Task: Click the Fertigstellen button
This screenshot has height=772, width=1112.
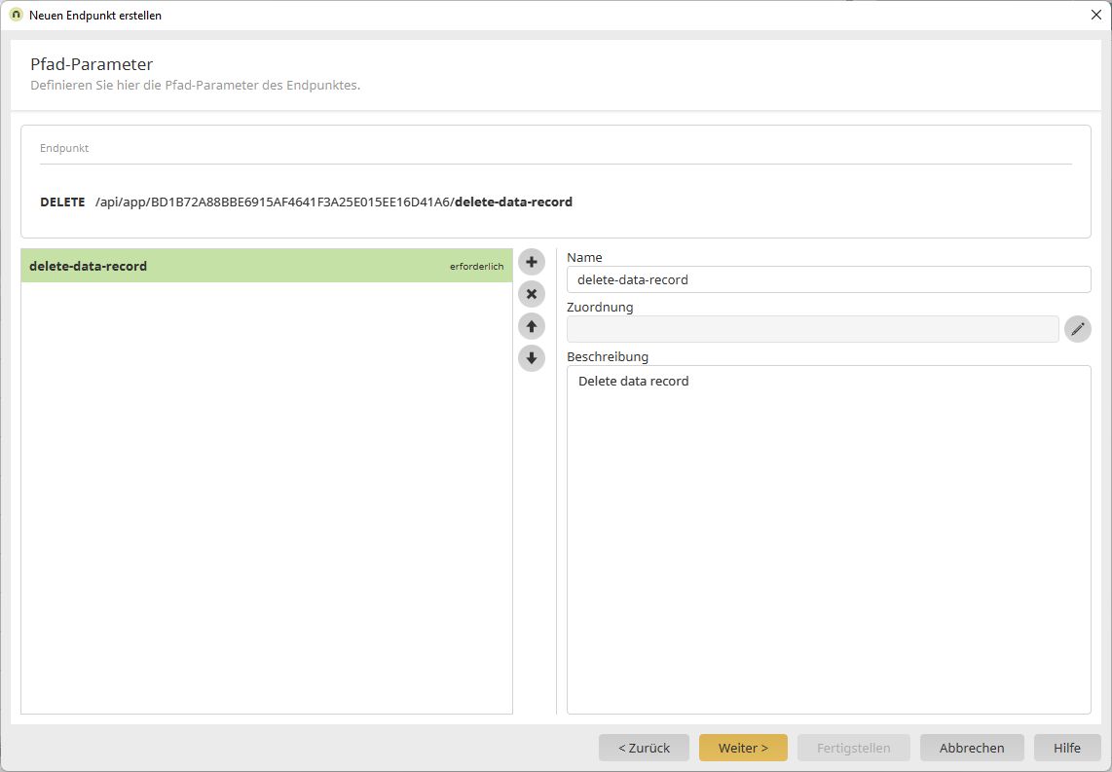Action: (x=853, y=748)
